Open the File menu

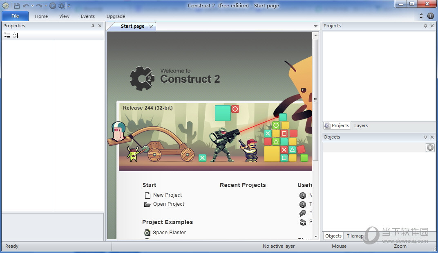[15, 16]
